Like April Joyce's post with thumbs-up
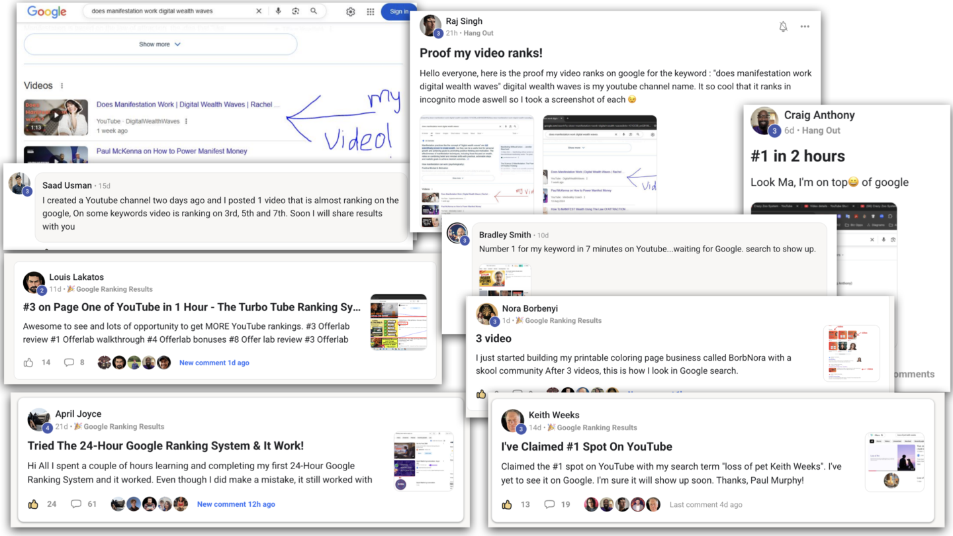953x536 pixels. click(x=33, y=504)
